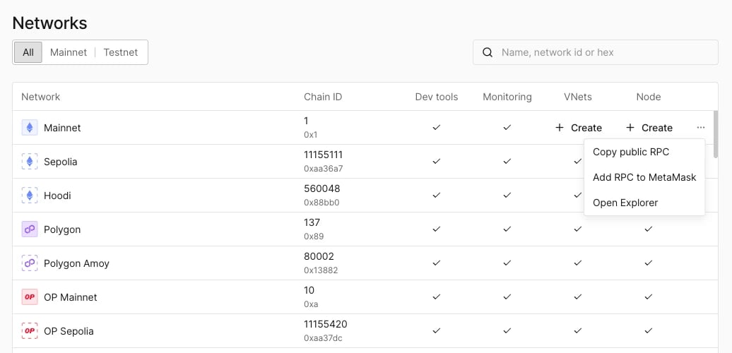Choose Add RPC to MetaMask
This screenshot has width=732, height=353.
point(644,177)
